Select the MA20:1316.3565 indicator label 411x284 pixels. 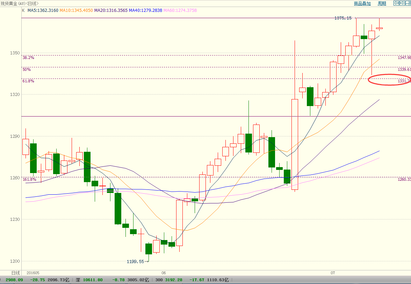point(111,10)
